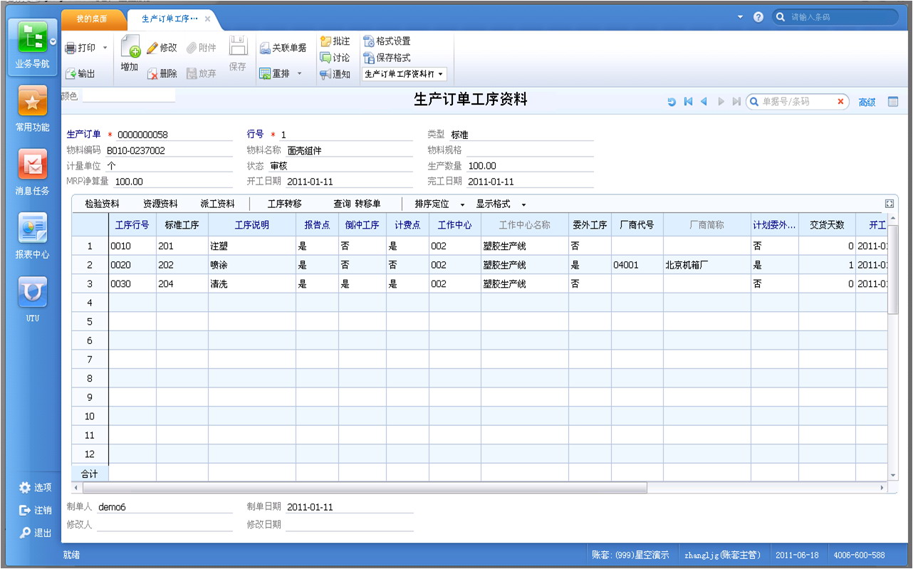The height and width of the screenshot is (569, 913).
Task: Click the horizontal scrollbar of the grid
Action: (x=365, y=488)
